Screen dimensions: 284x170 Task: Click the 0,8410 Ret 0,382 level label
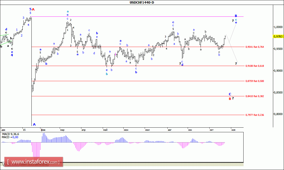pos(254,96)
